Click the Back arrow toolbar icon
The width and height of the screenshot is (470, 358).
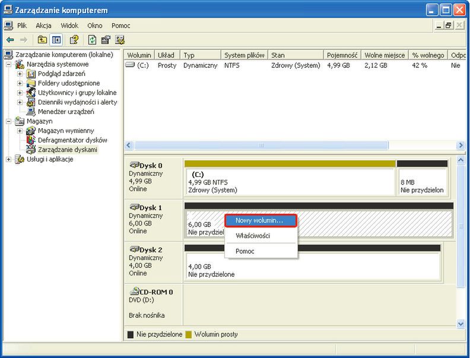10,40
